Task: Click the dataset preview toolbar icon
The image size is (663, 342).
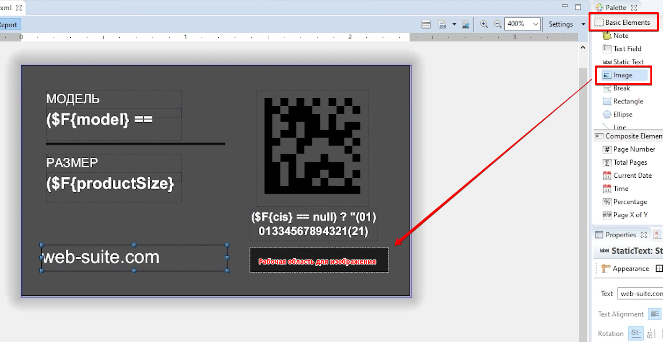Action: (x=465, y=24)
